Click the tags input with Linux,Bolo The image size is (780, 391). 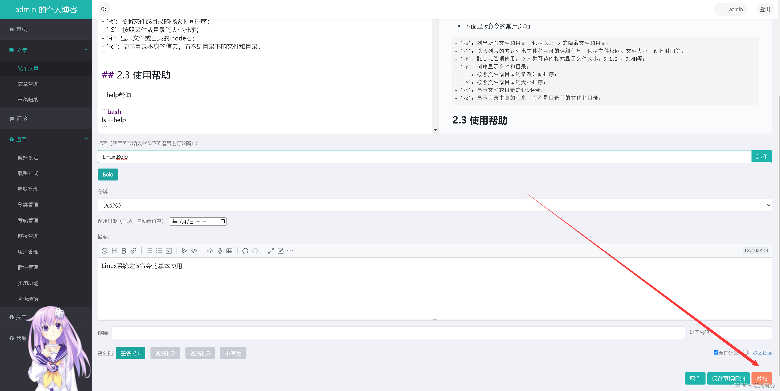point(424,157)
